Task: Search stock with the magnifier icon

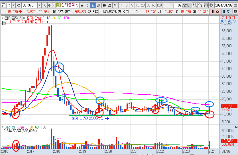Action: pyautogui.click(x=44, y=5)
